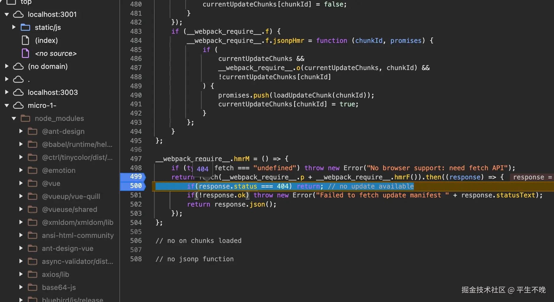Click the @vueuse/shared folder icon
This screenshot has height=302, width=554.
[33, 210]
